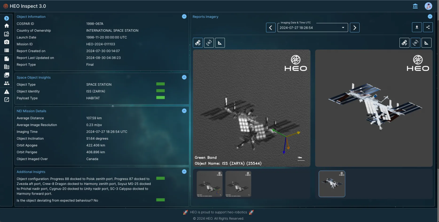Toggle 3D view on left image panel
The image size is (439, 222).
209,43
